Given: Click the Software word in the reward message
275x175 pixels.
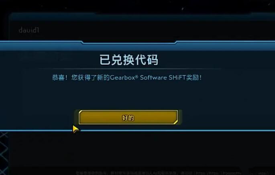Looking at the screenshot, I should click(x=153, y=77).
